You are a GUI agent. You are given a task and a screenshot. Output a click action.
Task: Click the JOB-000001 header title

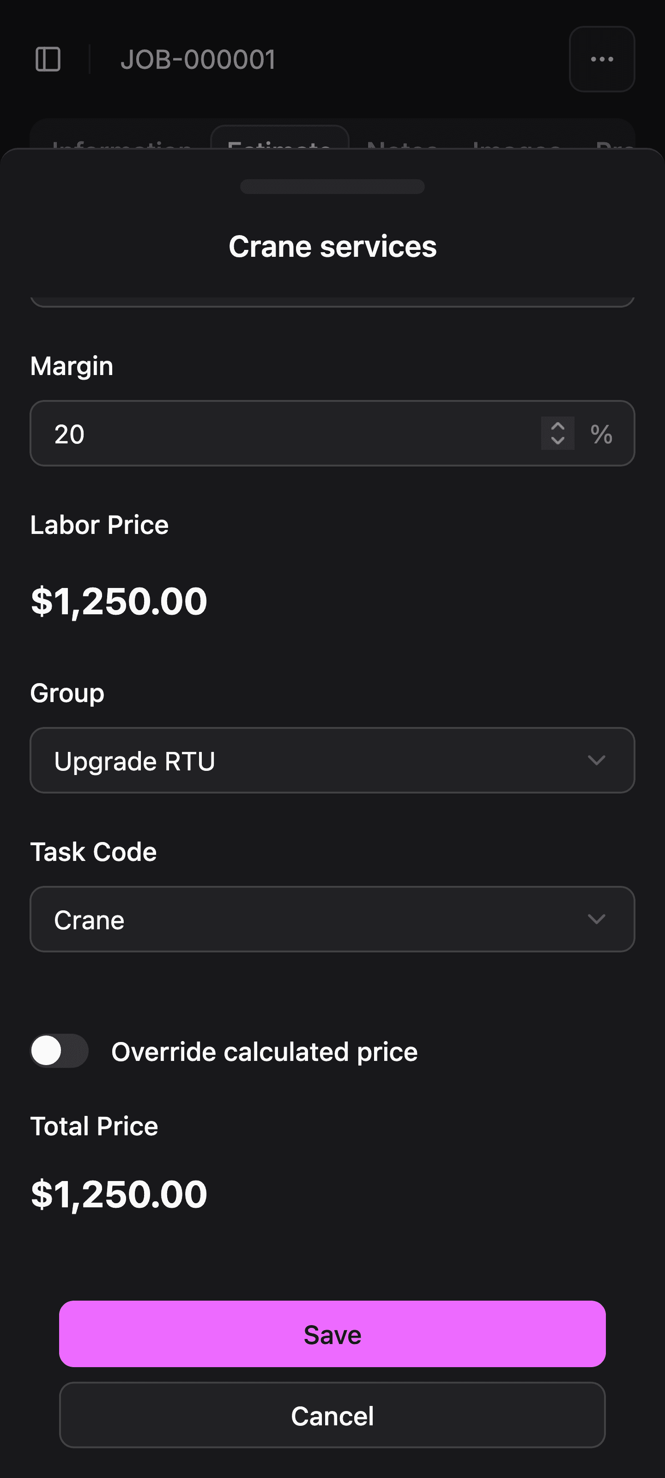click(198, 60)
